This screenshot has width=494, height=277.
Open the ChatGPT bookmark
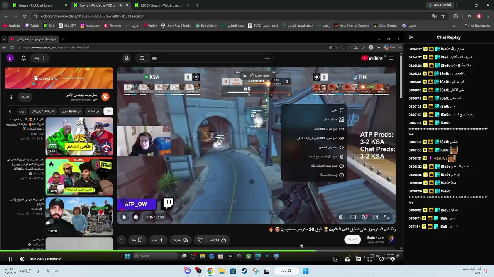click(x=67, y=26)
